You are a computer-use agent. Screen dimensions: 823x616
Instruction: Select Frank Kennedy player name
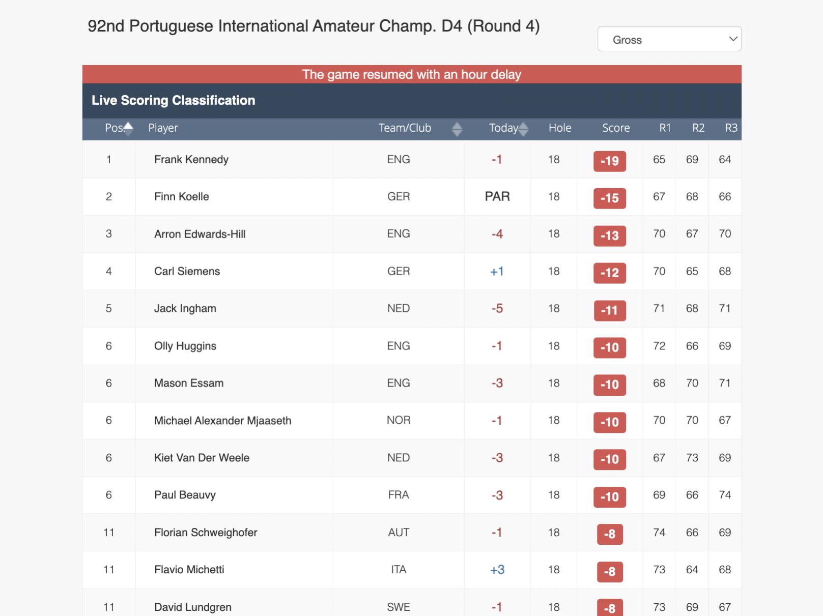[191, 160]
